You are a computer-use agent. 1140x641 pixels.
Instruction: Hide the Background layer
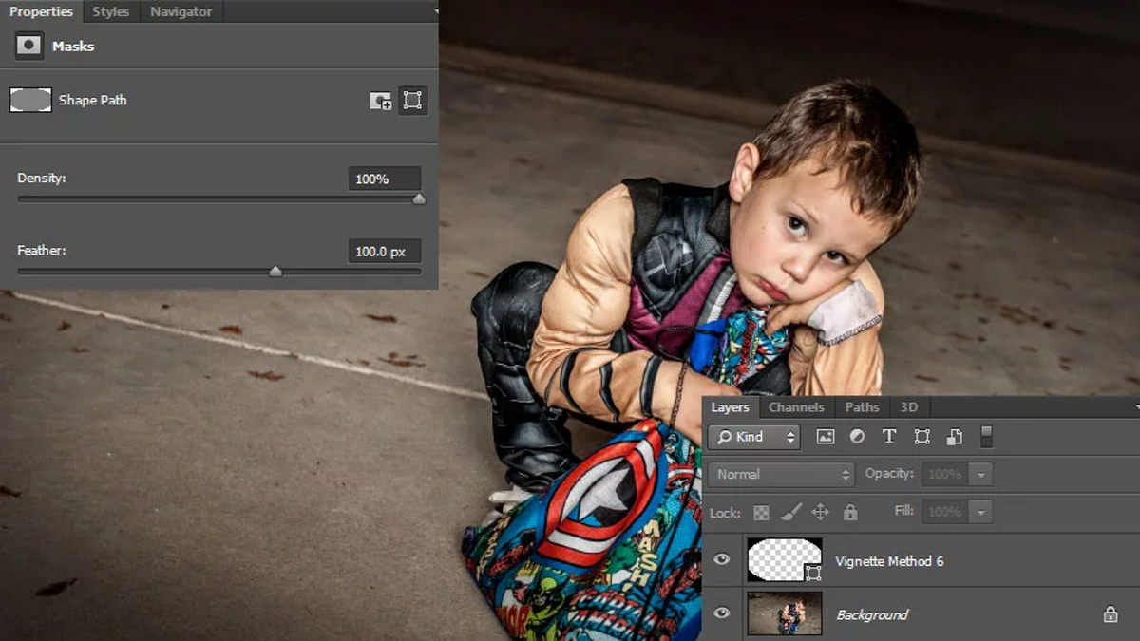(722, 614)
